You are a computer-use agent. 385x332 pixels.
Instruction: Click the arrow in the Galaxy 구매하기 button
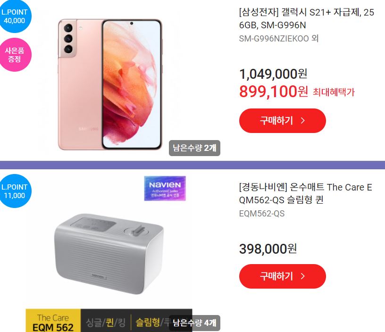click(x=303, y=120)
